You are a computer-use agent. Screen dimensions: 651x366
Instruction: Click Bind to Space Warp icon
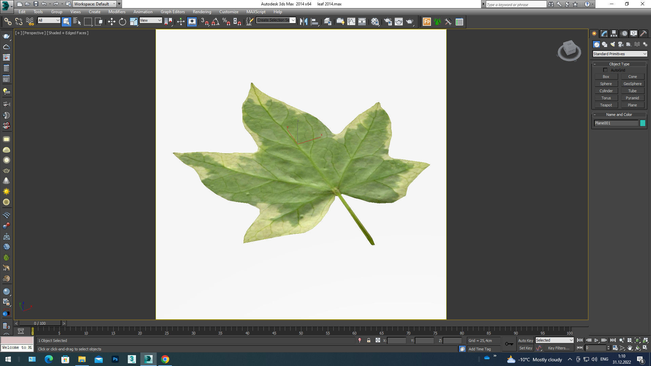point(30,22)
